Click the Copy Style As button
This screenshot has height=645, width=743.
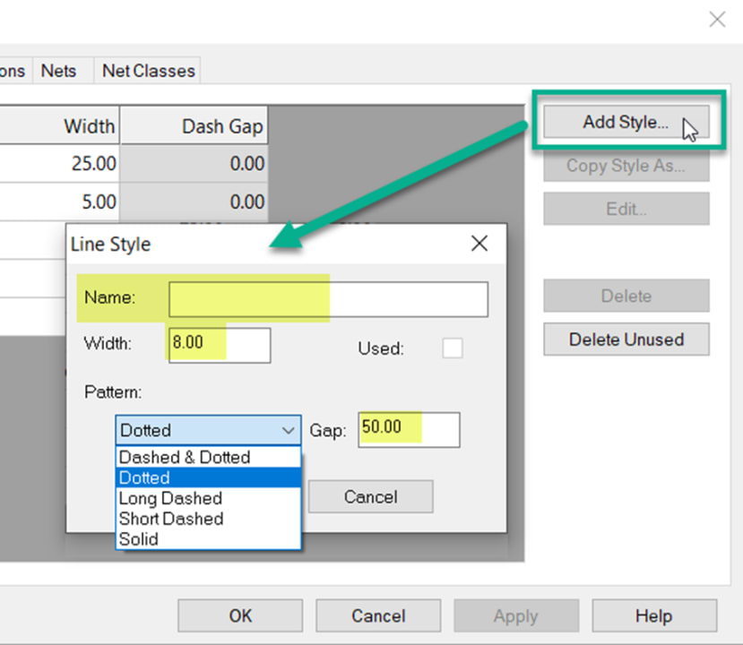[x=626, y=166]
